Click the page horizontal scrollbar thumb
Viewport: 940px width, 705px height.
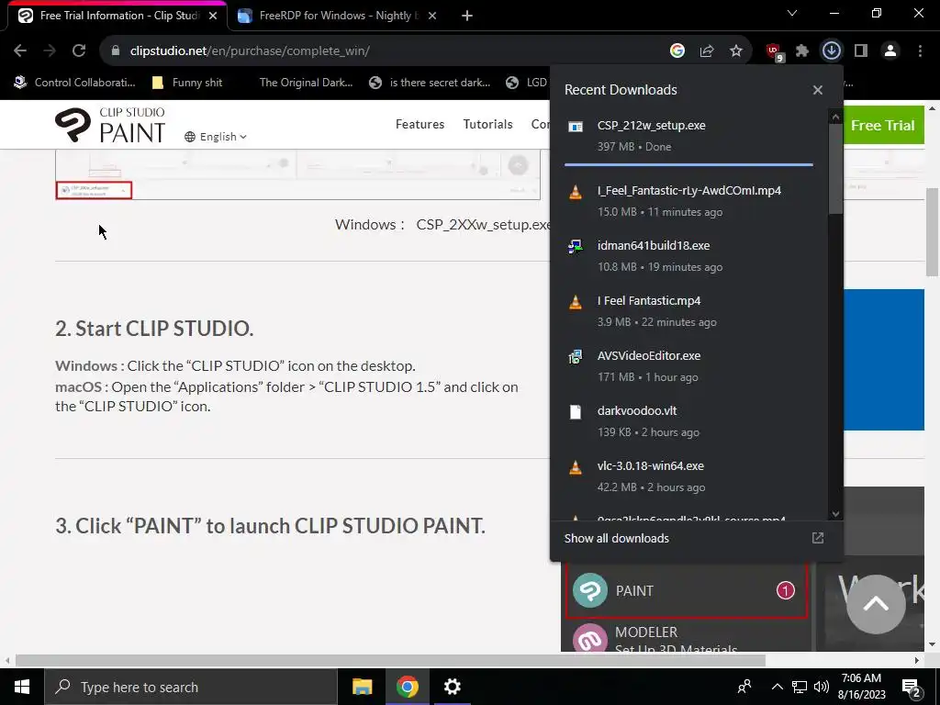(390, 660)
